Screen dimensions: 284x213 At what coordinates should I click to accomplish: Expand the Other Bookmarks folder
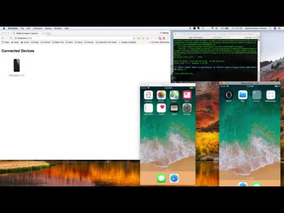[160, 42]
